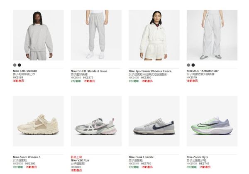
Task: View Nike Sportswear Phoenix Fleece product photo
Action: [x=154, y=35]
